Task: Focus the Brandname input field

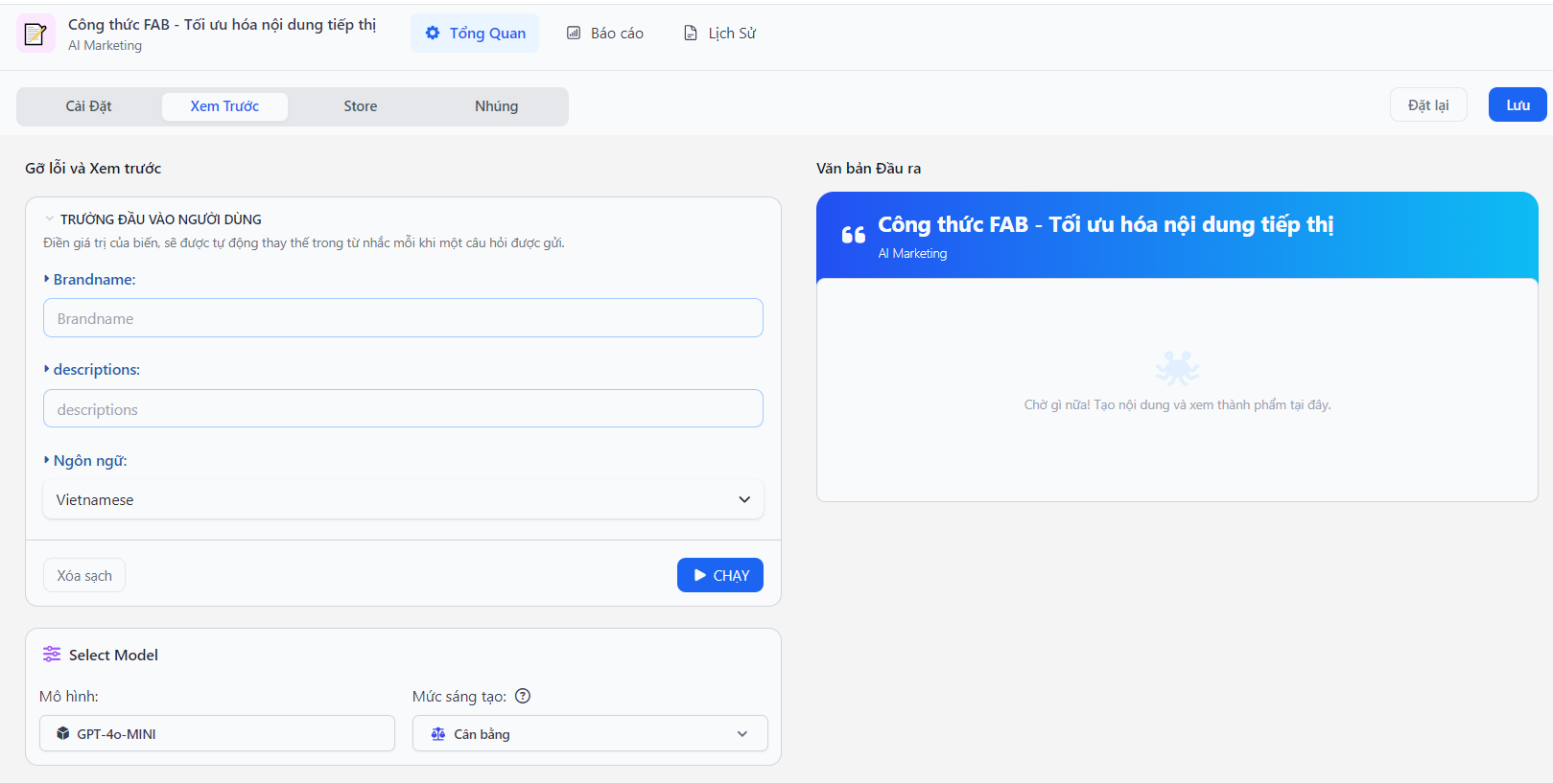Action: tap(403, 318)
